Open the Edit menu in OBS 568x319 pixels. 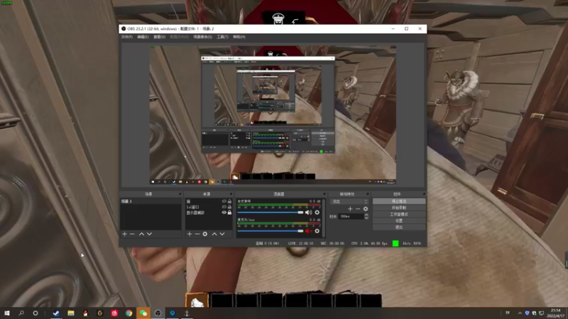pos(143,37)
